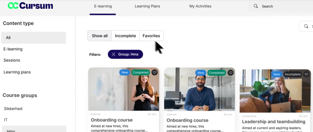Toggle the Favorites filter

point(151,36)
